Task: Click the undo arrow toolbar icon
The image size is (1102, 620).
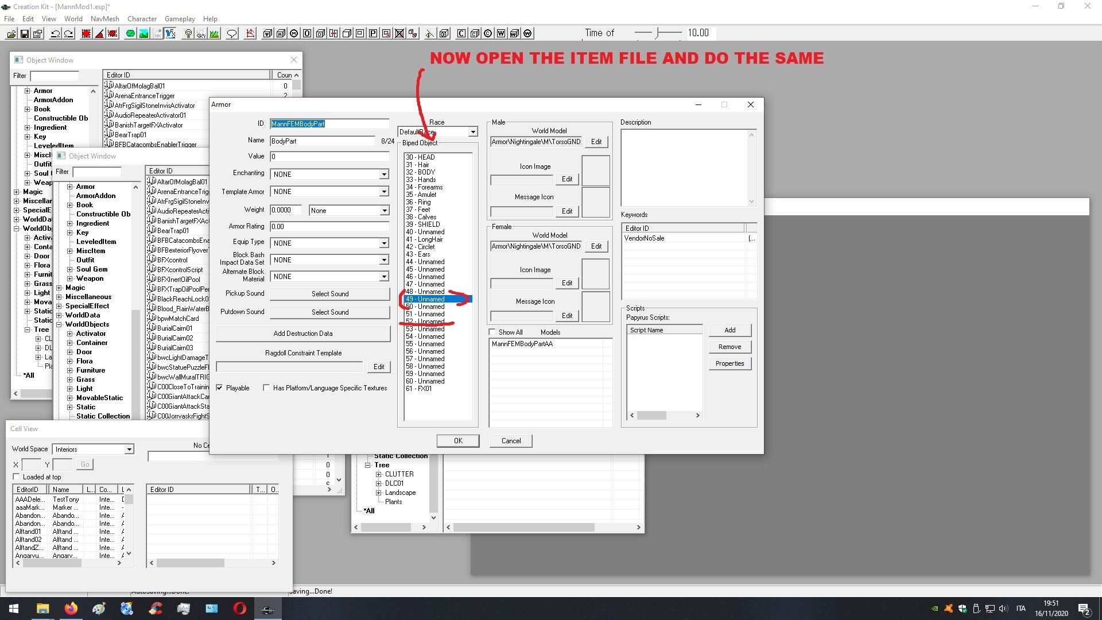Action: pos(55,33)
